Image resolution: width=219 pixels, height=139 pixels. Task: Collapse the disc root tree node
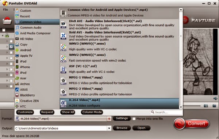[x=3, y=36]
